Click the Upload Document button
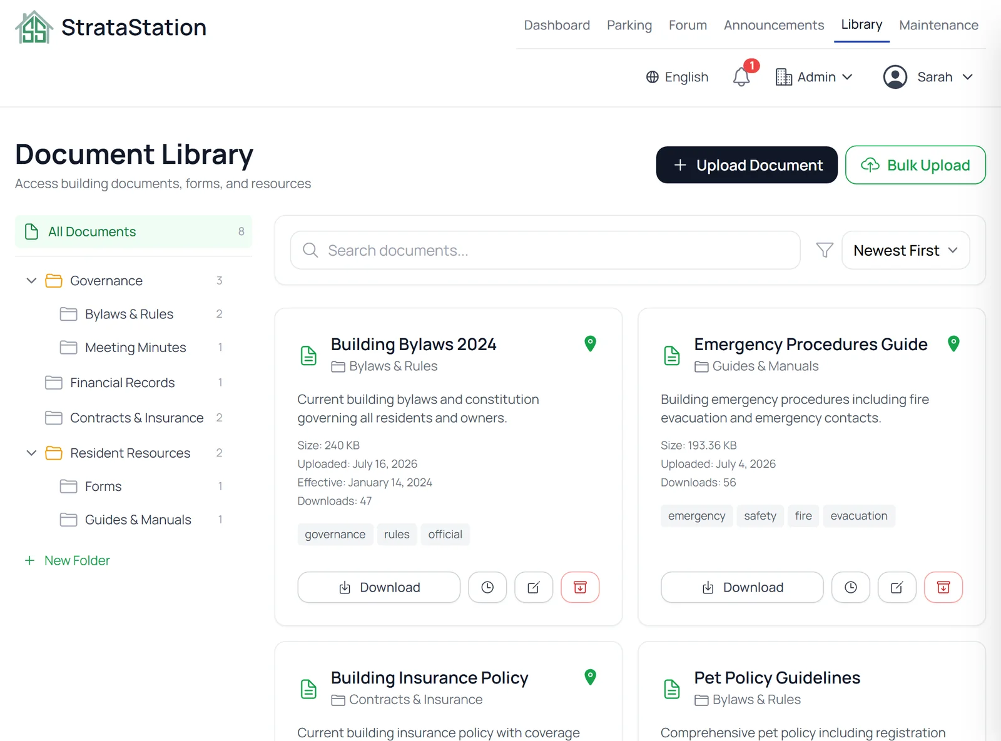This screenshot has height=741, width=1001. coord(747,165)
